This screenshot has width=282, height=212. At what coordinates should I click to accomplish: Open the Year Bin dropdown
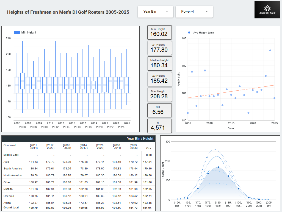(155, 12)
